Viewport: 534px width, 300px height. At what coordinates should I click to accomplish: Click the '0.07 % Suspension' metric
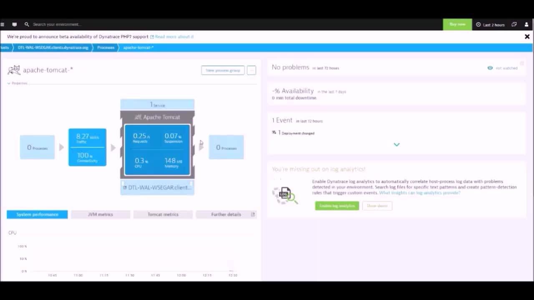[173, 138]
